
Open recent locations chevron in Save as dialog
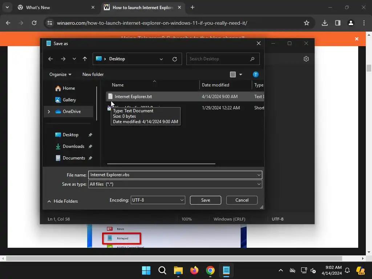point(74,59)
